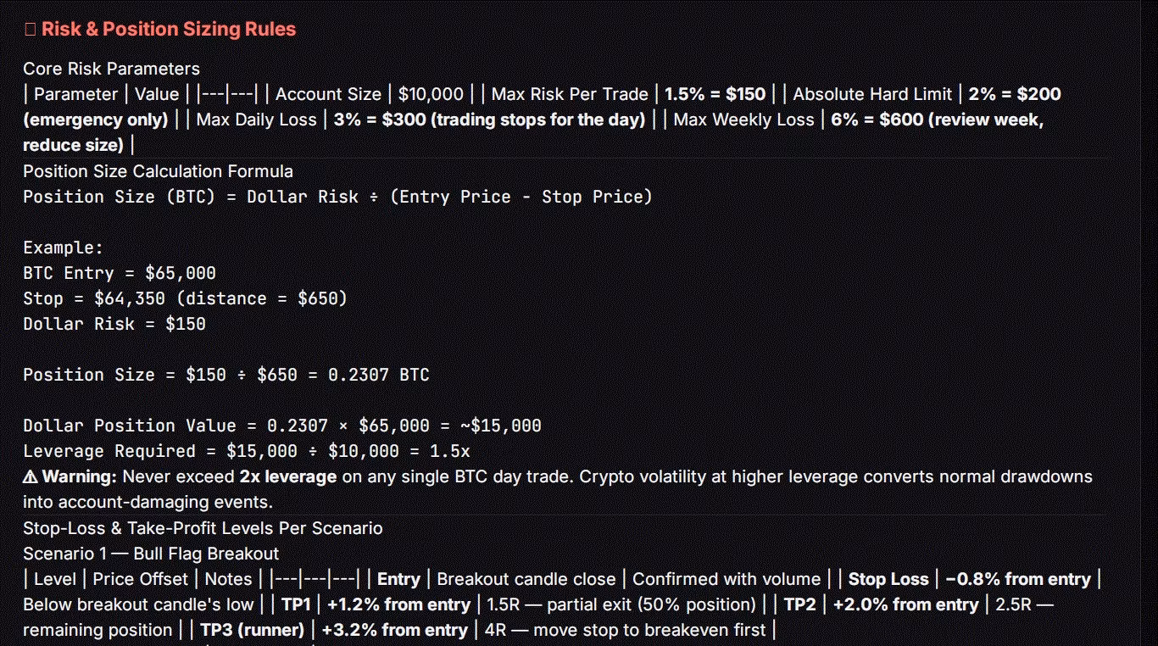The image size is (1158, 646).
Task: Click the Stop = $64,350 code line
Action: (185, 298)
